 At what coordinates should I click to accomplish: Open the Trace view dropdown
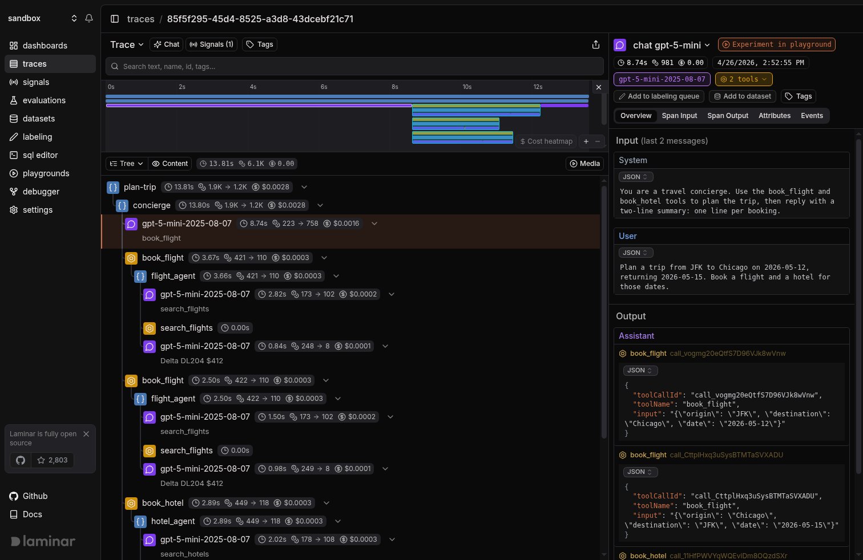click(x=127, y=44)
